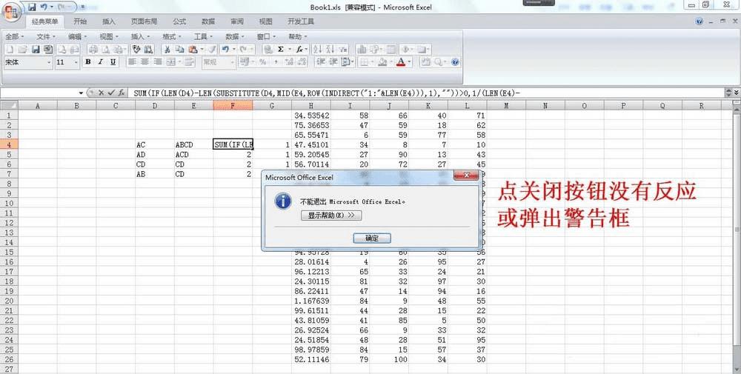Image resolution: width=741 pixels, height=374 pixels.
Task: Click the Copy icon
Action: [179, 49]
